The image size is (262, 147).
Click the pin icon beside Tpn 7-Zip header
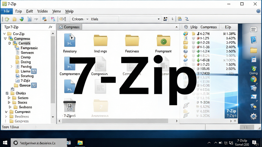50,27
